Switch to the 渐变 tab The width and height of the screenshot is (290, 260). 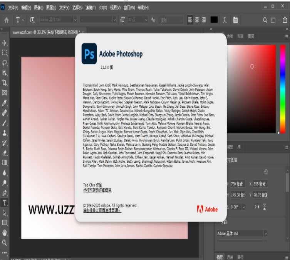(x=240, y=36)
